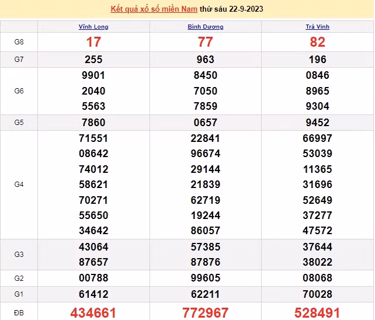Click the G4 number 62719

point(206,200)
